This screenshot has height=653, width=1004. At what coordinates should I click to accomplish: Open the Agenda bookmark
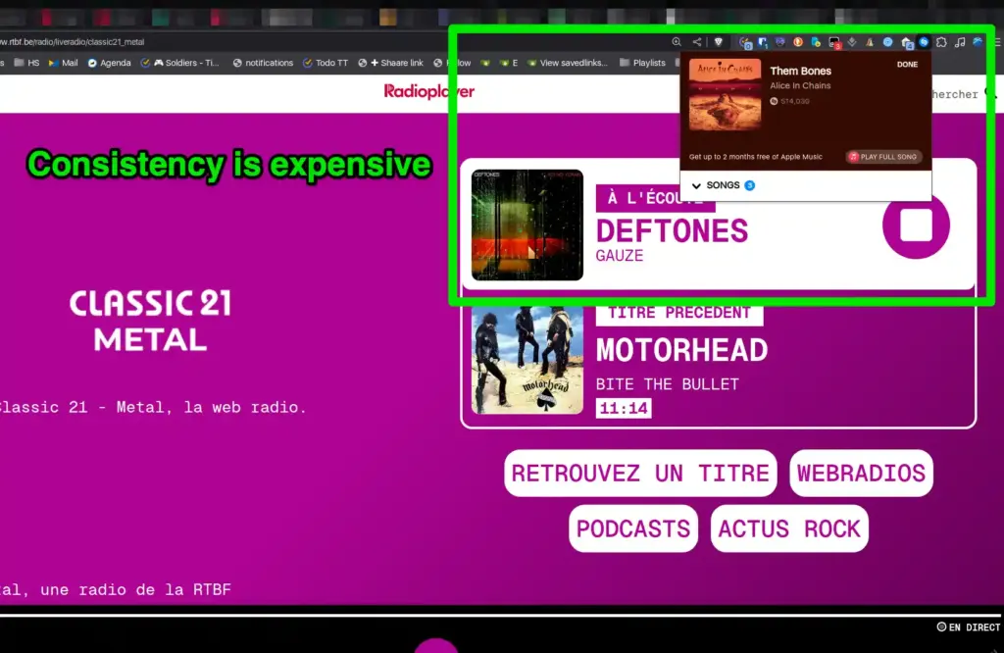click(x=110, y=63)
